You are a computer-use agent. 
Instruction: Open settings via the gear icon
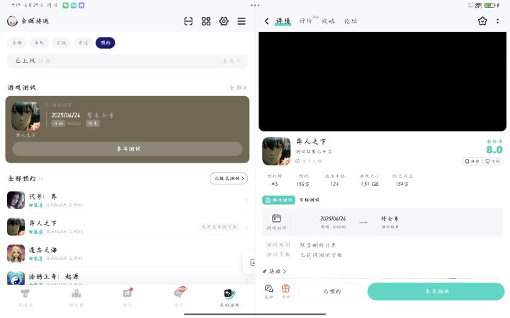[224, 21]
